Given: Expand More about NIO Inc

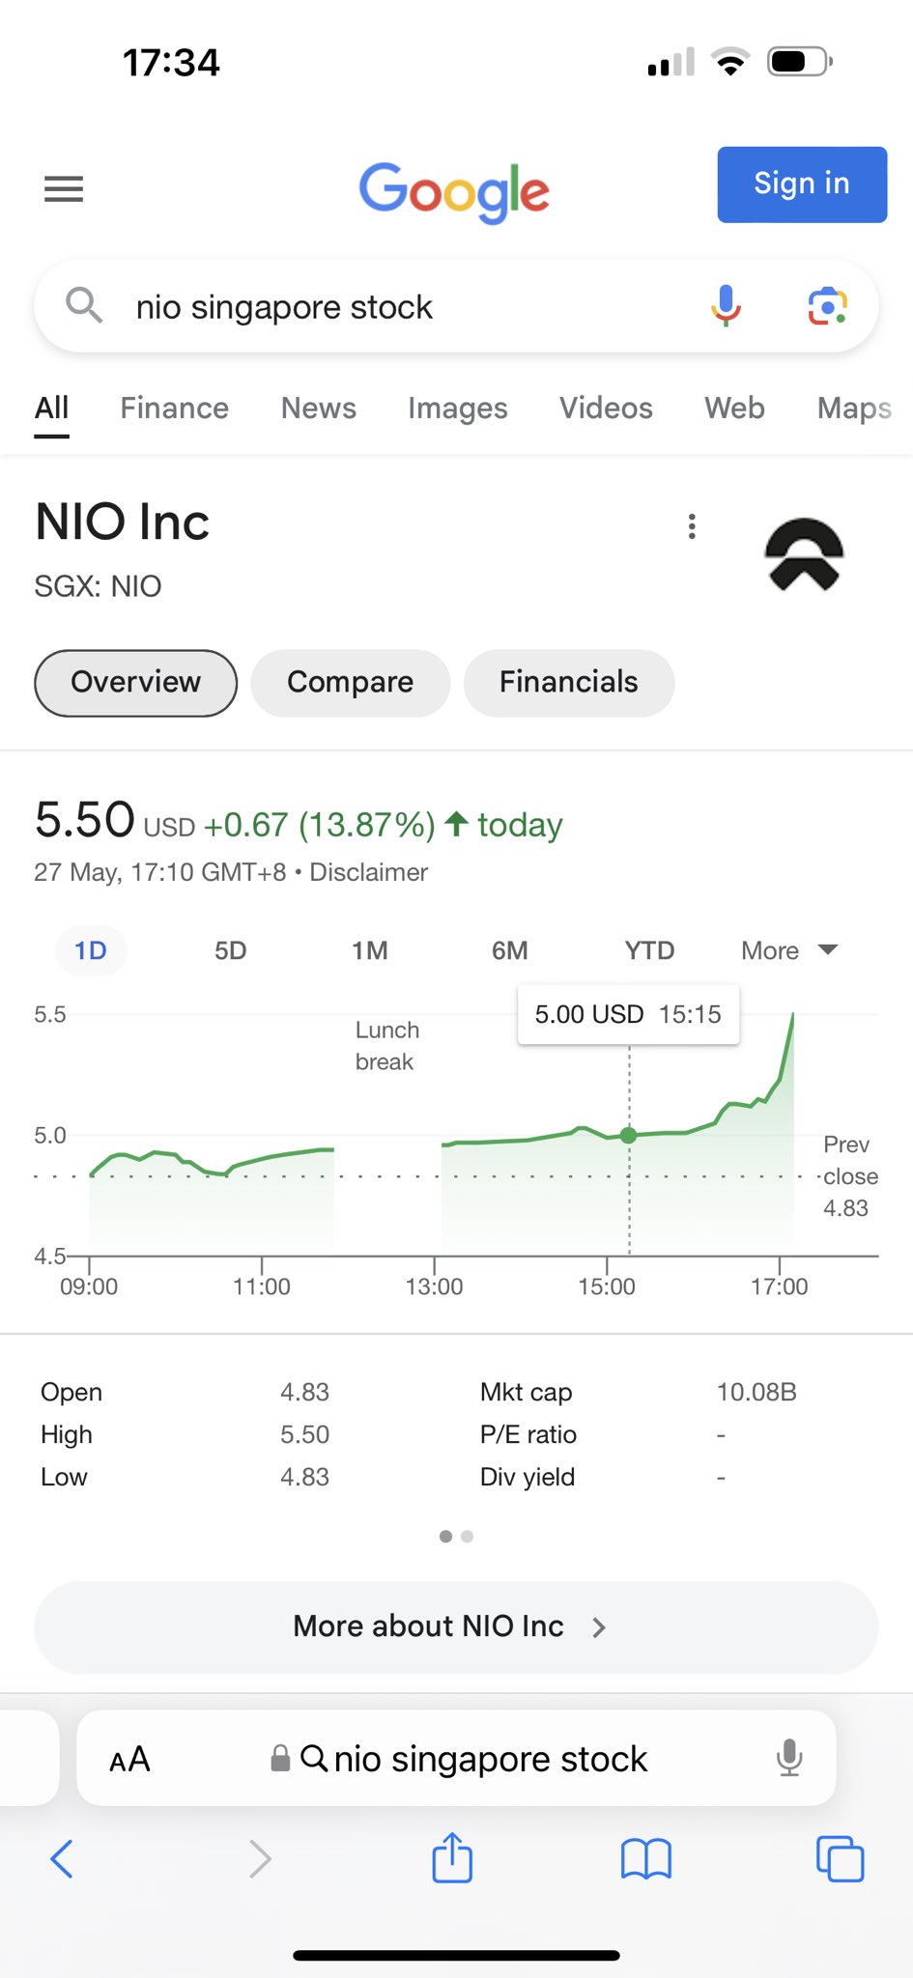Looking at the screenshot, I should (x=456, y=1626).
